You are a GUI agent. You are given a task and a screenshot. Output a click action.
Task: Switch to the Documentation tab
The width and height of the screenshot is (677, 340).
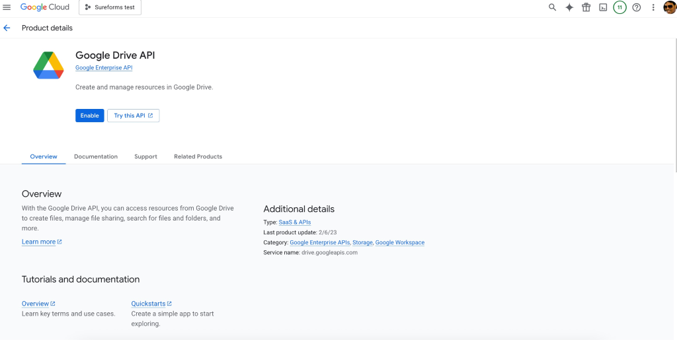click(96, 156)
